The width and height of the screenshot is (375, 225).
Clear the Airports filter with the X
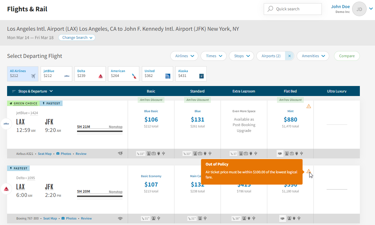click(289, 56)
